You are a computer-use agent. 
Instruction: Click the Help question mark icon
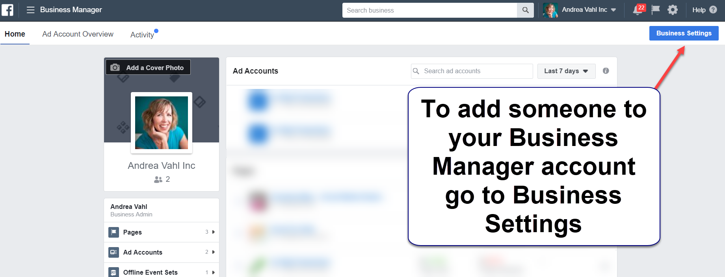click(x=713, y=10)
